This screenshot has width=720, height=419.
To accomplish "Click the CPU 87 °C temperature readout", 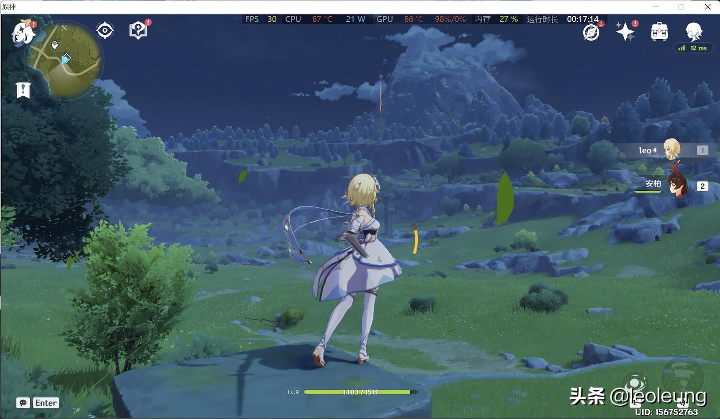I will 309,19.
